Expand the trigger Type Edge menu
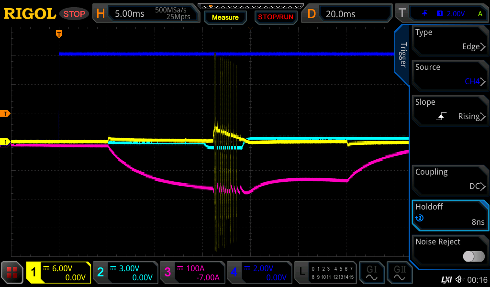 click(x=450, y=40)
